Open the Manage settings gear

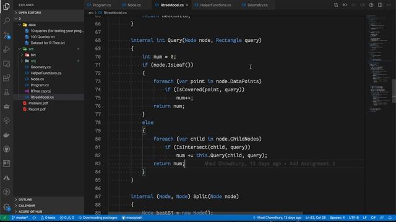pos(7,207)
